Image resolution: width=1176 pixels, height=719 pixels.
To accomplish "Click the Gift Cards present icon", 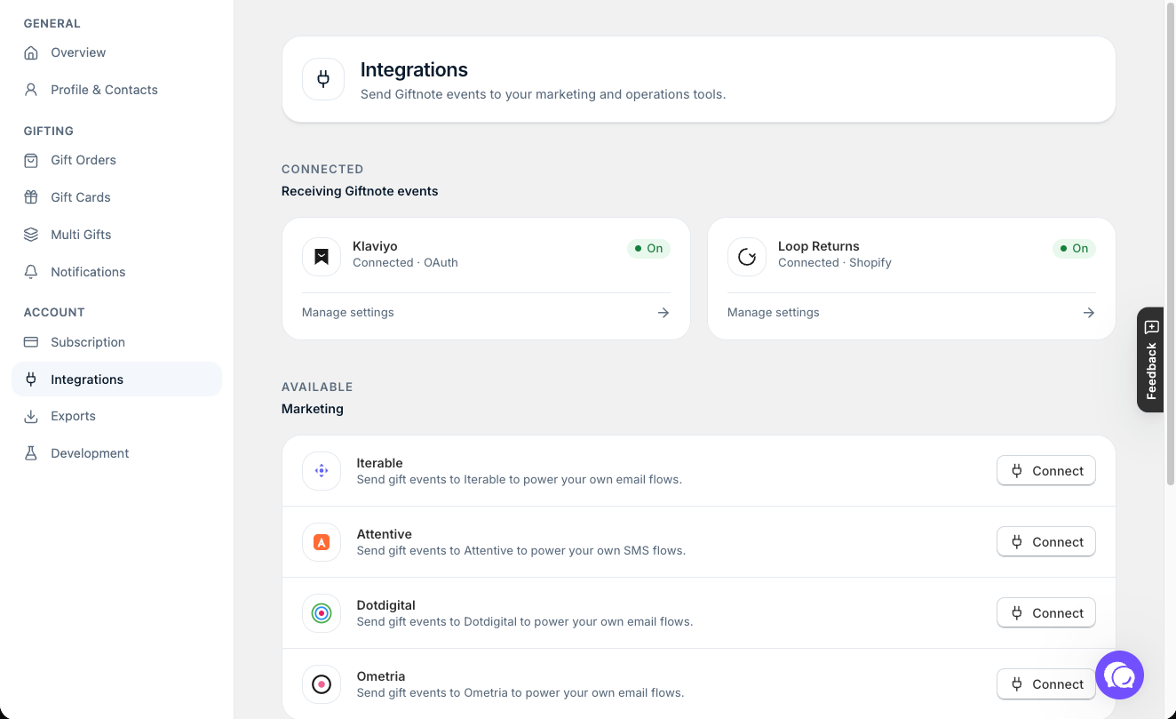I will (31, 197).
